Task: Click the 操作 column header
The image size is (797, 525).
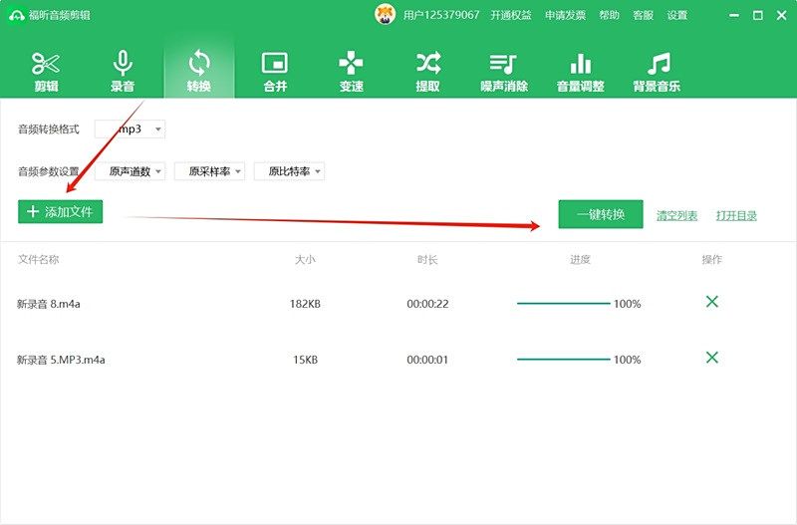Action: pyautogui.click(x=712, y=260)
